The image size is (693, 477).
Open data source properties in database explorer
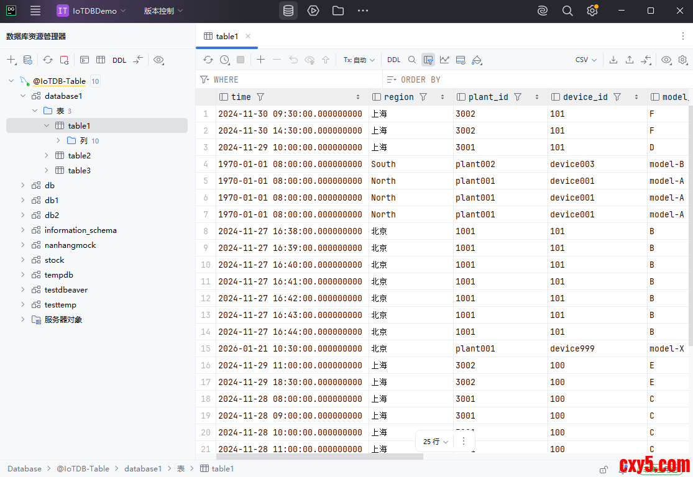pyautogui.click(x=27, y=60)
